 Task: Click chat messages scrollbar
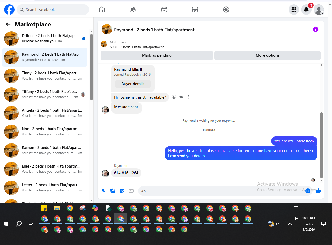click(x=322, y=145)
